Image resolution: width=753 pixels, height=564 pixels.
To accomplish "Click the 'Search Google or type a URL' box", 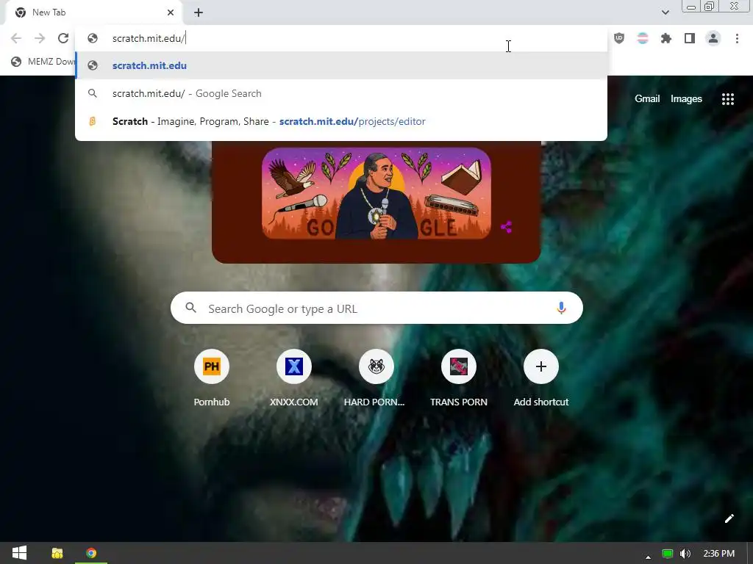I will (x=376, y=308).
